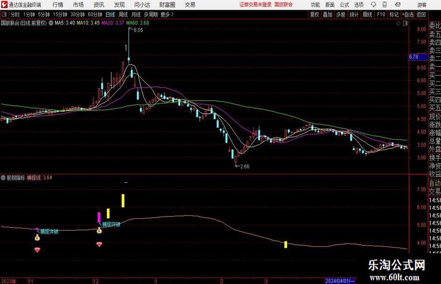Screen dimensions: 441x284
Task: Click the red 国旅联合 stock name link
Action: pyautogui.click(x=284, y=5)
